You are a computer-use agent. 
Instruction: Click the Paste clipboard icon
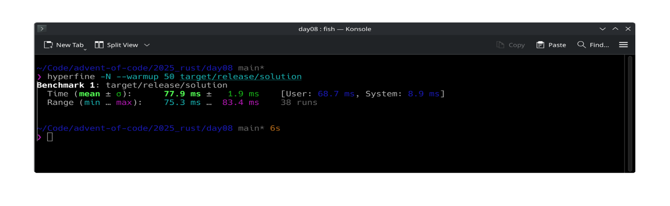coord(540,45)
